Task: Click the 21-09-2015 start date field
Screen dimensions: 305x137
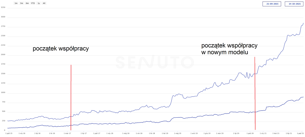Action: 272,4
